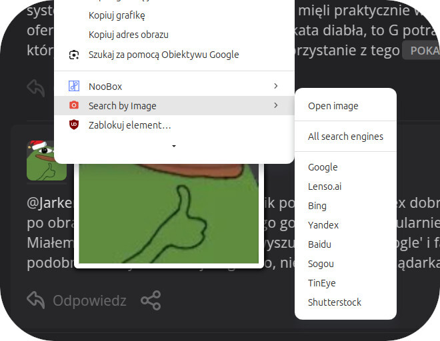440x341 pixels.
Task: Click the Odpowiedz reply link
Action: [89, 300]
